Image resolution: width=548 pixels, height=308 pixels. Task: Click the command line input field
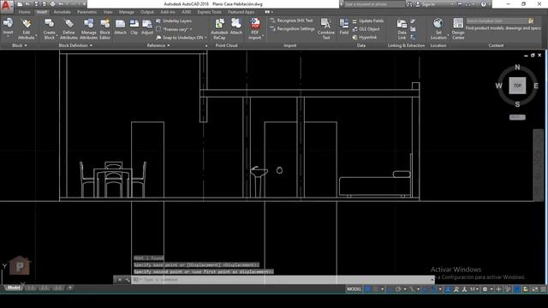[x=283, y=280]
